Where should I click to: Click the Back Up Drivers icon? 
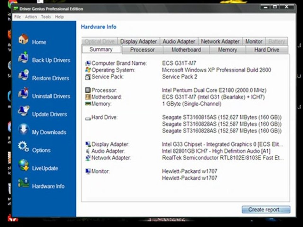pos(23,57)
